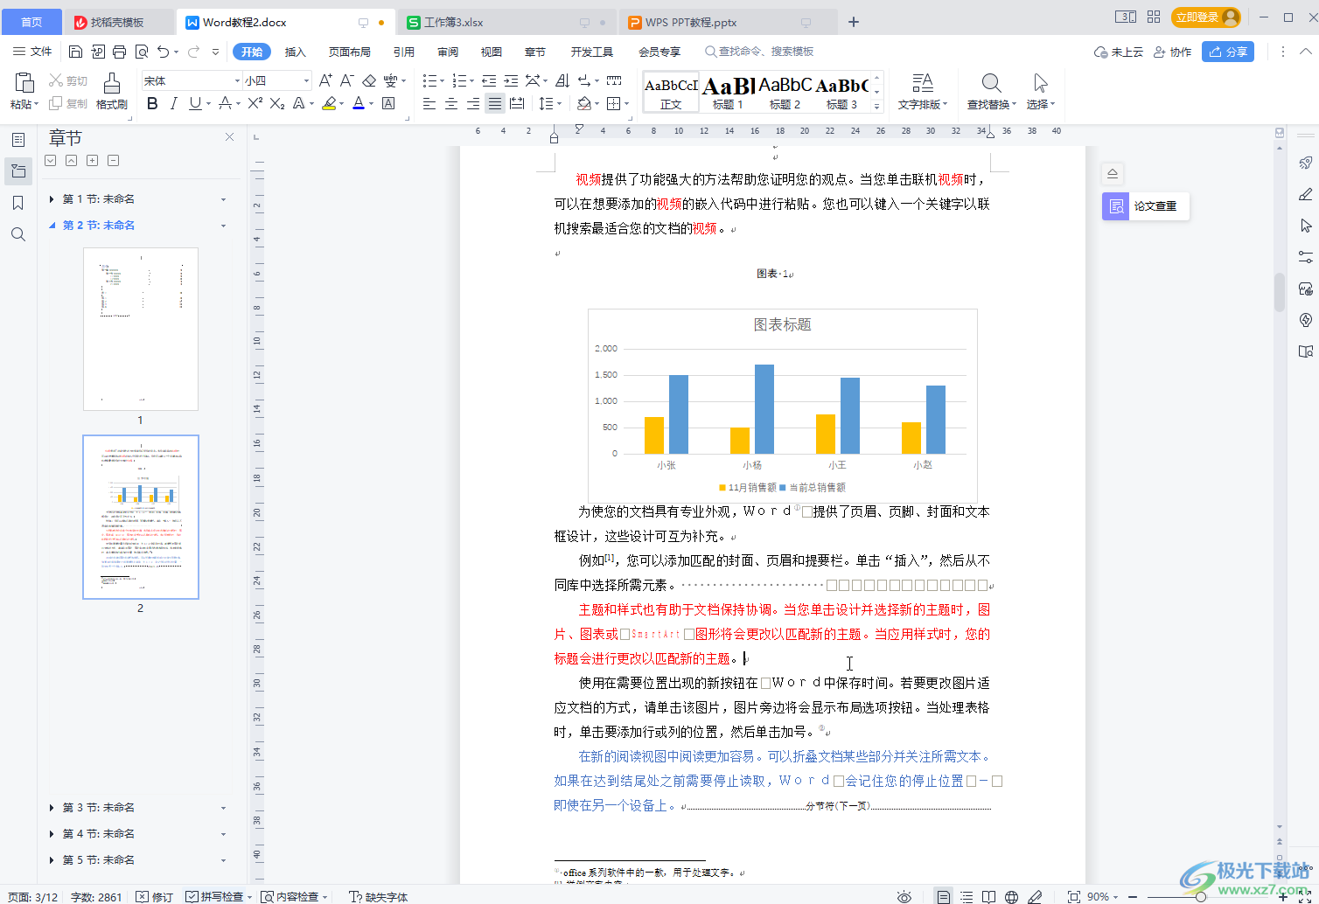Open the search icon in left sidebar
This screenshot has height=904, width=1319.
click(x=18, y=234)
